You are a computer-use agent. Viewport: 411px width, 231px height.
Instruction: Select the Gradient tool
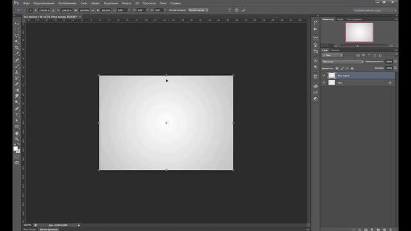point(17,90)
